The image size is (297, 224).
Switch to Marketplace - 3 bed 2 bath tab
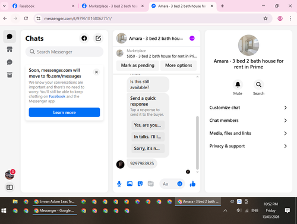click(x=113, y=6)
